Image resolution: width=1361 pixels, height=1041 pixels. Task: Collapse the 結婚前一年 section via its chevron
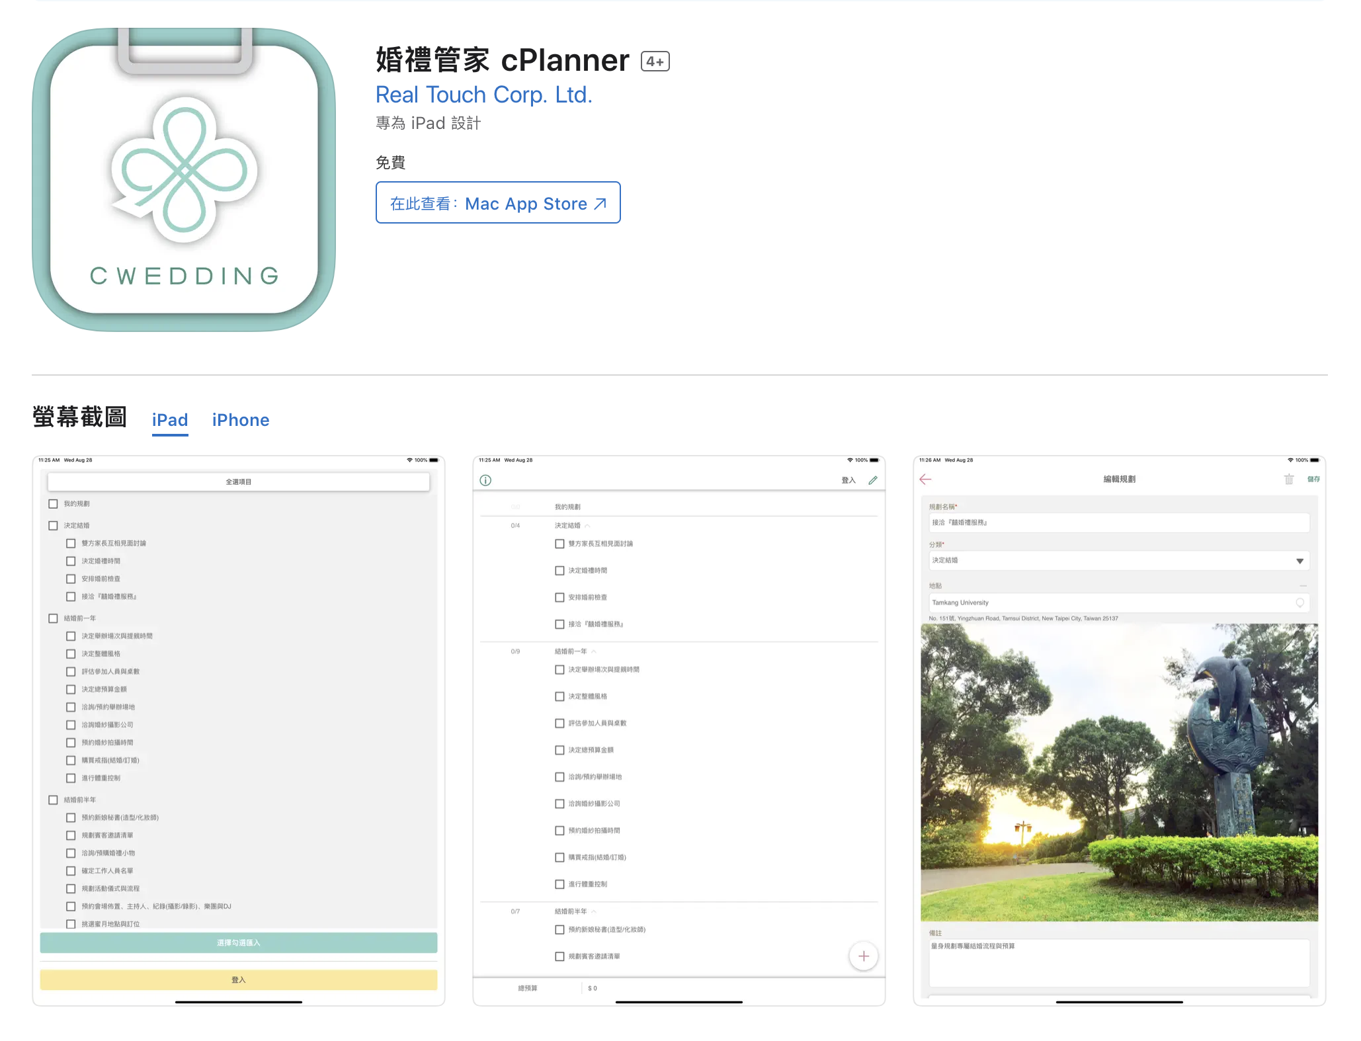point(594,651)
